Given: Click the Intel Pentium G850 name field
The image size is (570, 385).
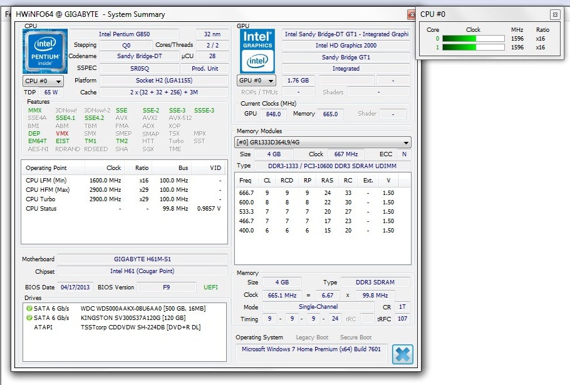Looking at the screenshot, I should pos(124,34).
